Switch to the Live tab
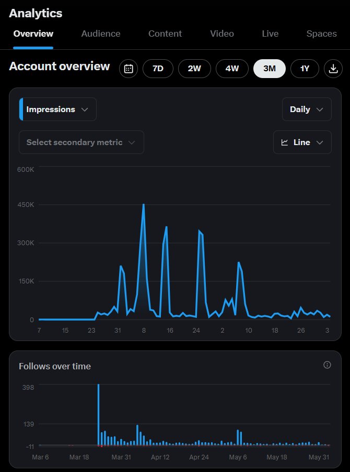Image resolution: width=350 pixels, height=472 pixels. point(270,34)
